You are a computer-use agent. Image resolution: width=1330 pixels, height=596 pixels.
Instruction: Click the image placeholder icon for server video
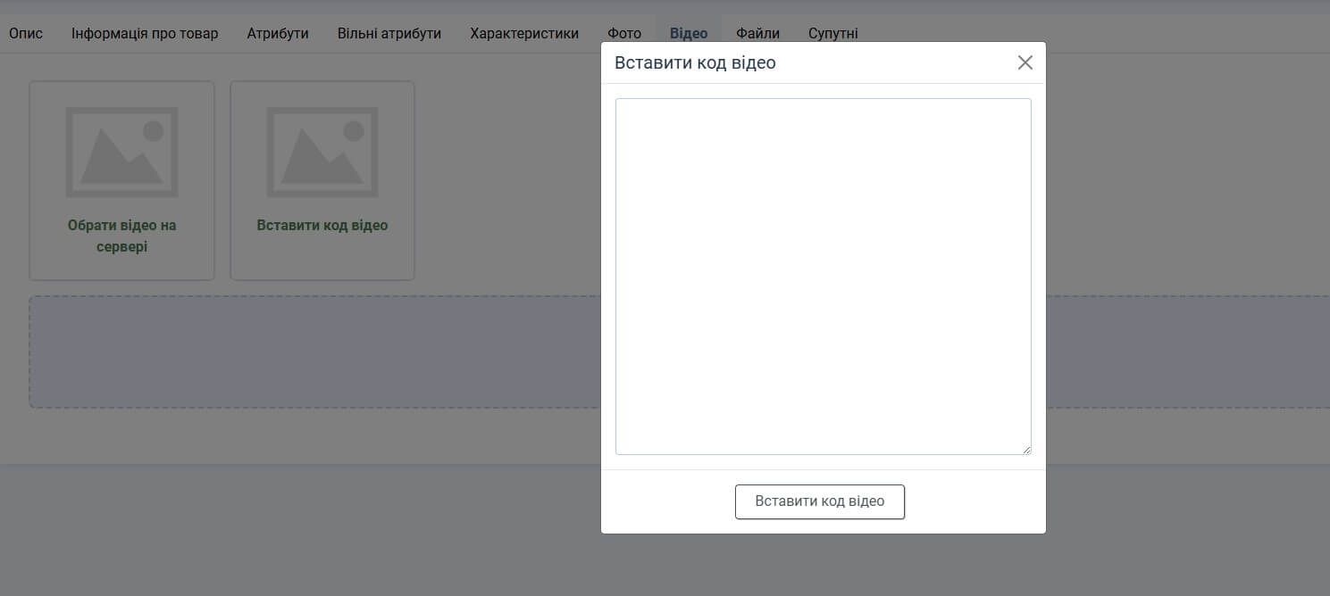click(121, 152)
